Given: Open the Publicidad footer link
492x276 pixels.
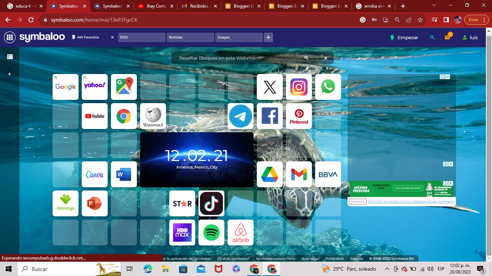Looking at the screenshot, I should pos(335,259).
